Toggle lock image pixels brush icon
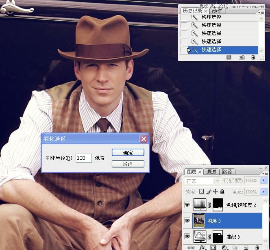Viewport: 270px width, 250px height. click(209, 191)
